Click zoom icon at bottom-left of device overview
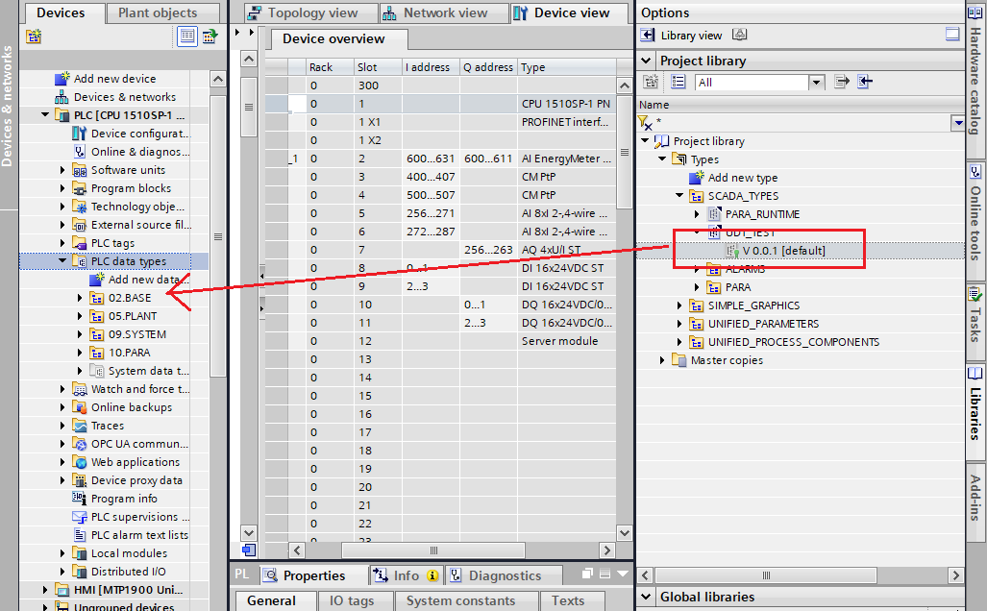987x611 pixels. tap(249, 550)
